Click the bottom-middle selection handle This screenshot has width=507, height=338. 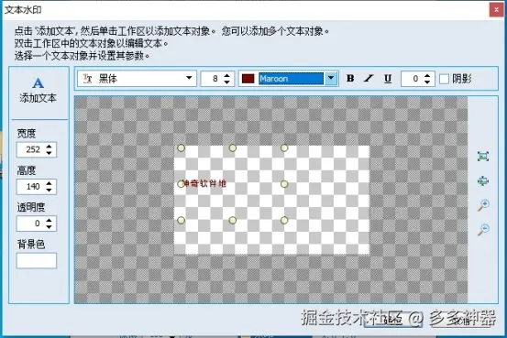(233, 220)
